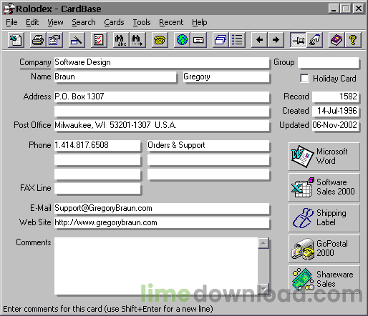
Task: Click the printer icon in the toolbar
Action: [x=38, y=40]
